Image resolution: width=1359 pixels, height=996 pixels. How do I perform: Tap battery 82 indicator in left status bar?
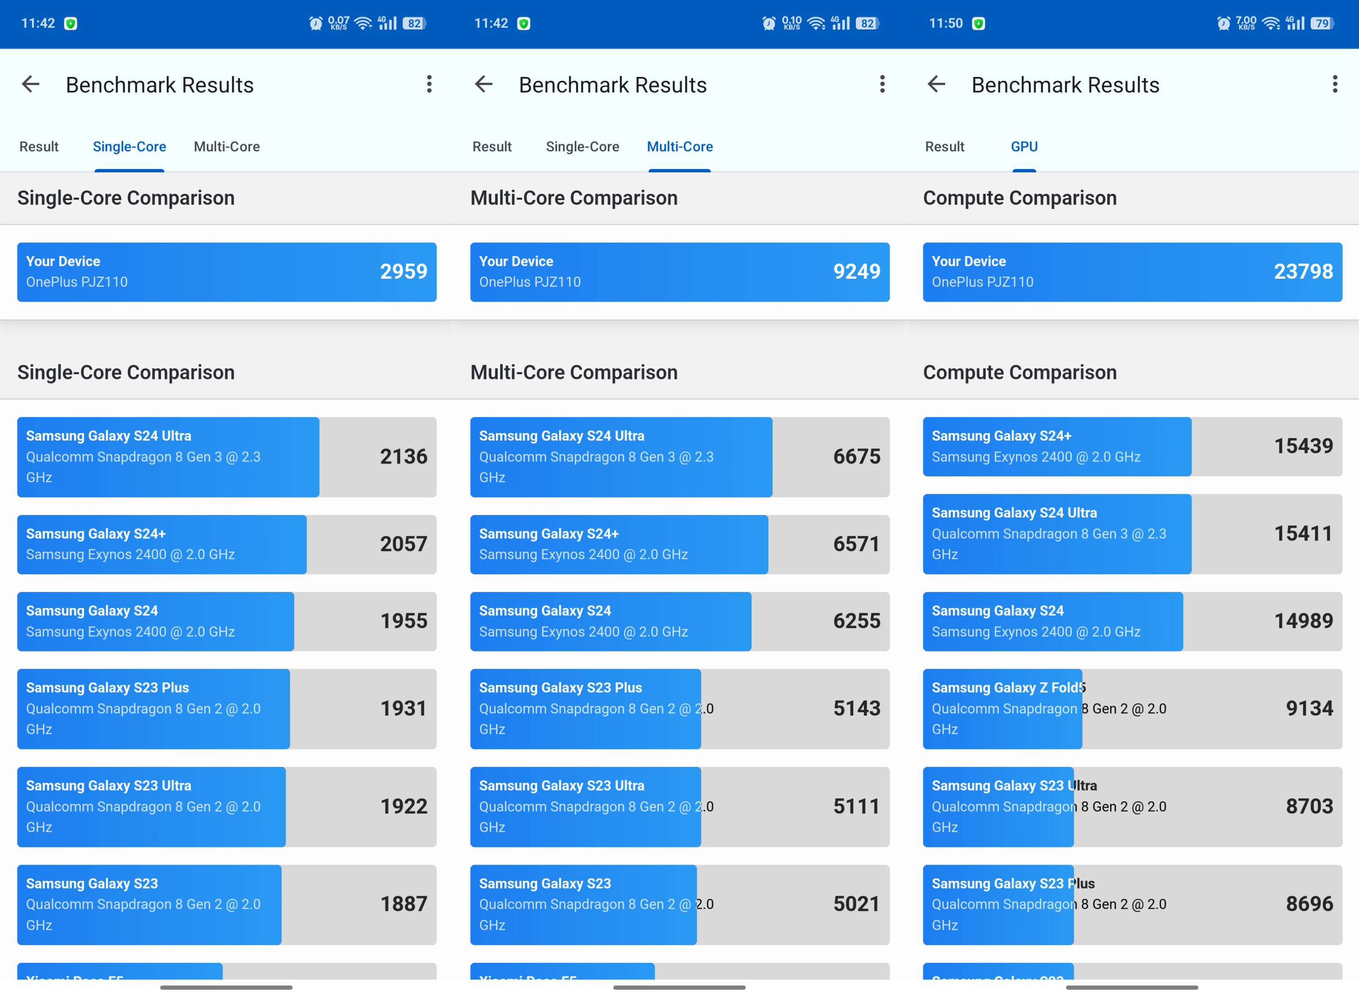click(414, 23)
